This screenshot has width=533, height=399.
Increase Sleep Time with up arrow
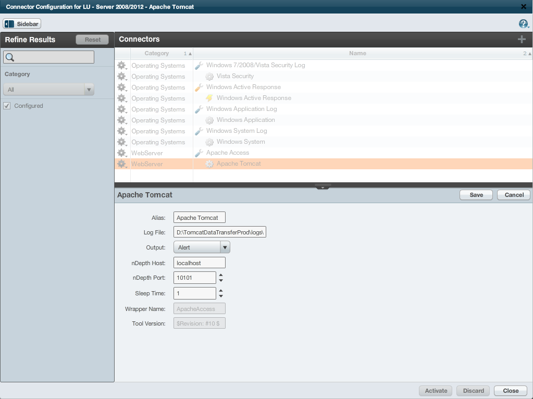coord(221,291)
